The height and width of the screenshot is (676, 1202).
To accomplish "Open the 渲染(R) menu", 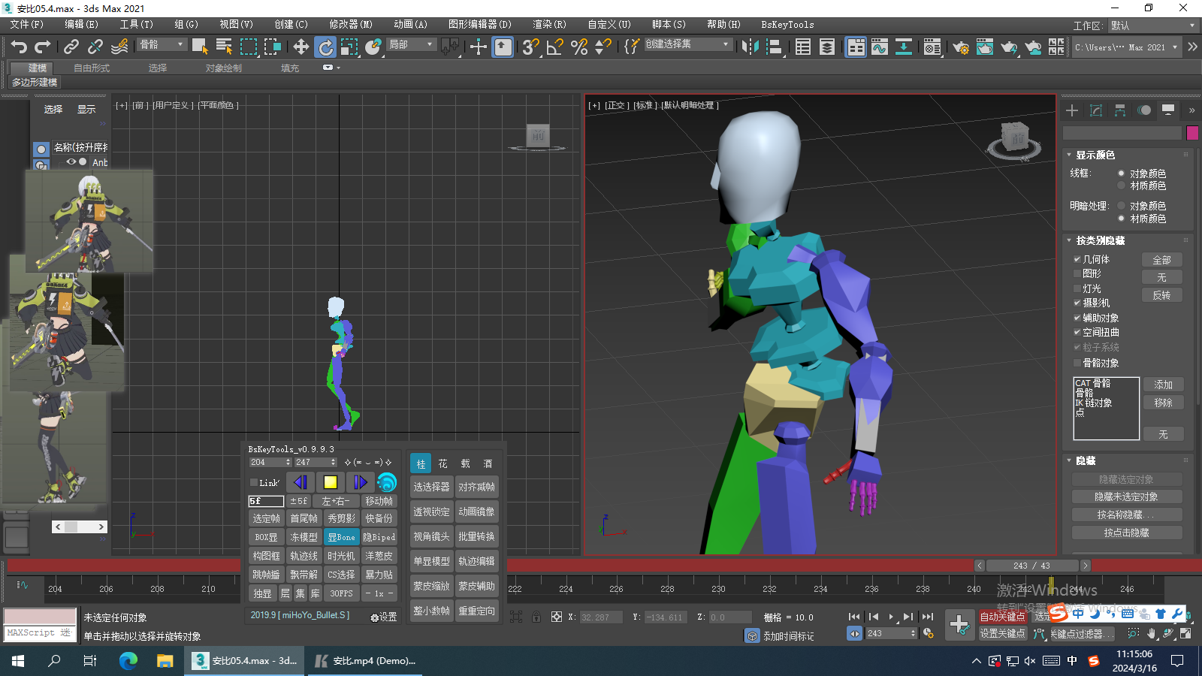I will coord(549,25).
